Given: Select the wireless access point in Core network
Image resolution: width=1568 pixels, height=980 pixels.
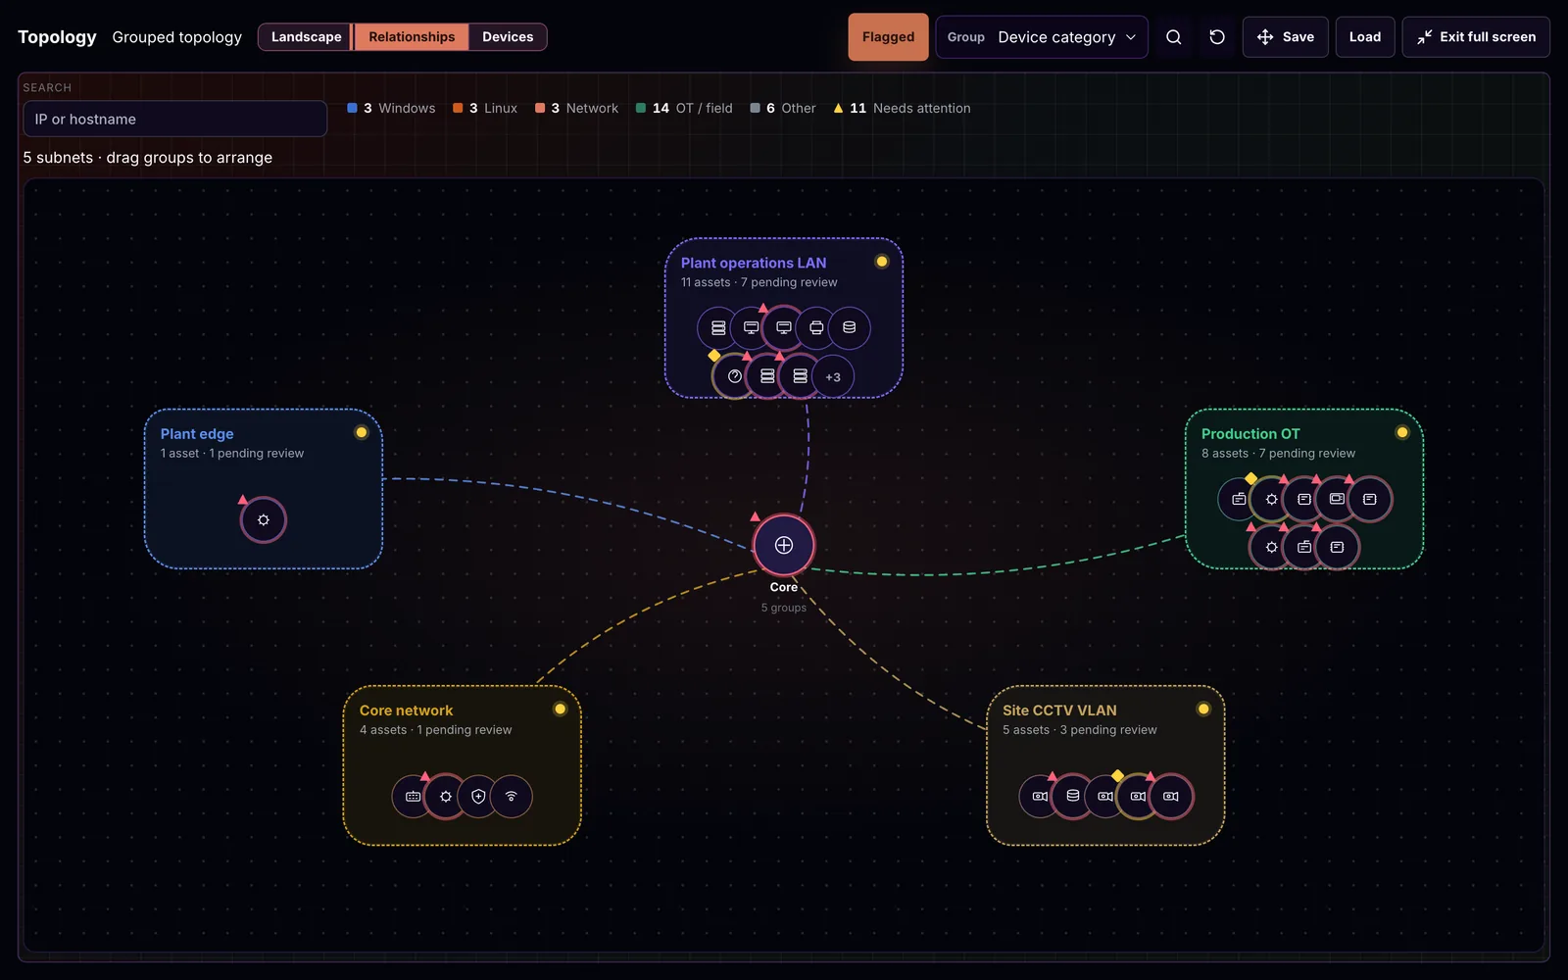Looking at the screenshot, I should [512, 797].
